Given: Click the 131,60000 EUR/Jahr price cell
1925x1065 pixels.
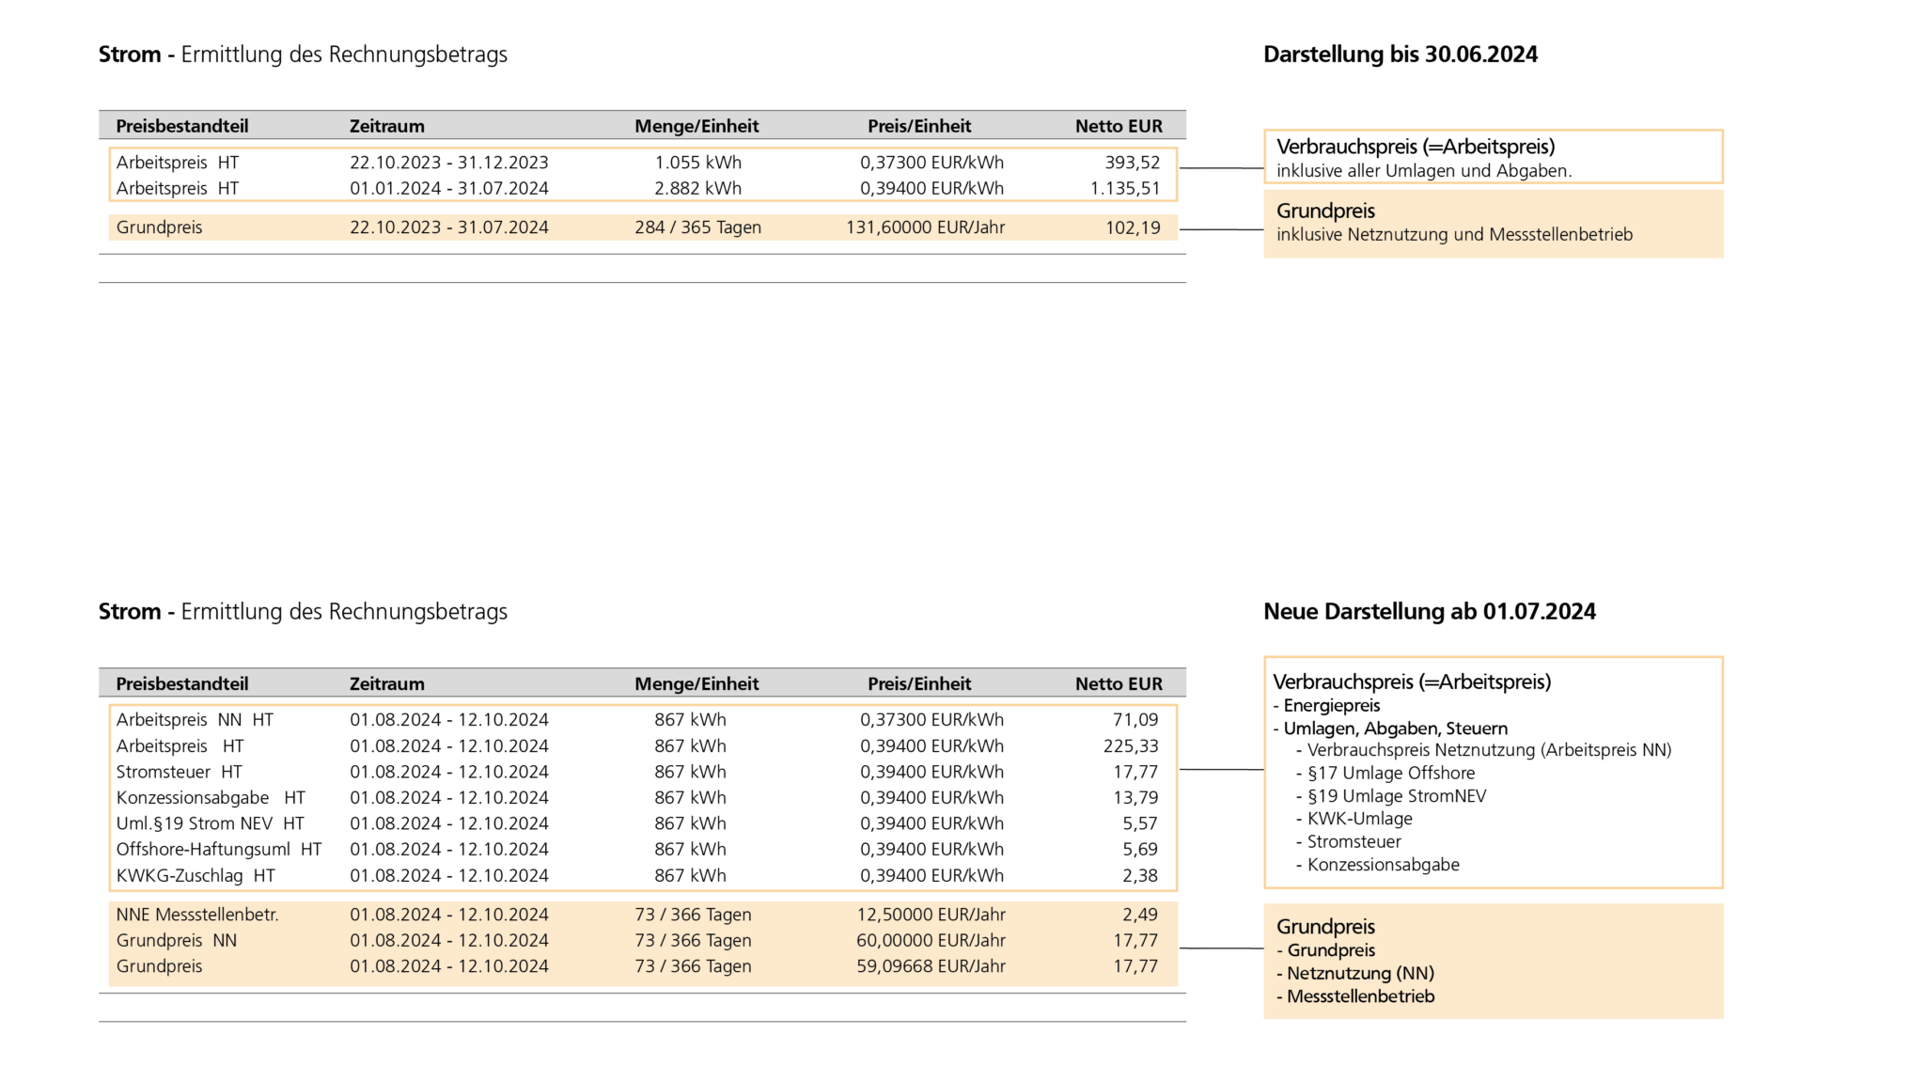Looking at the screenshot, I should (925, 227).
